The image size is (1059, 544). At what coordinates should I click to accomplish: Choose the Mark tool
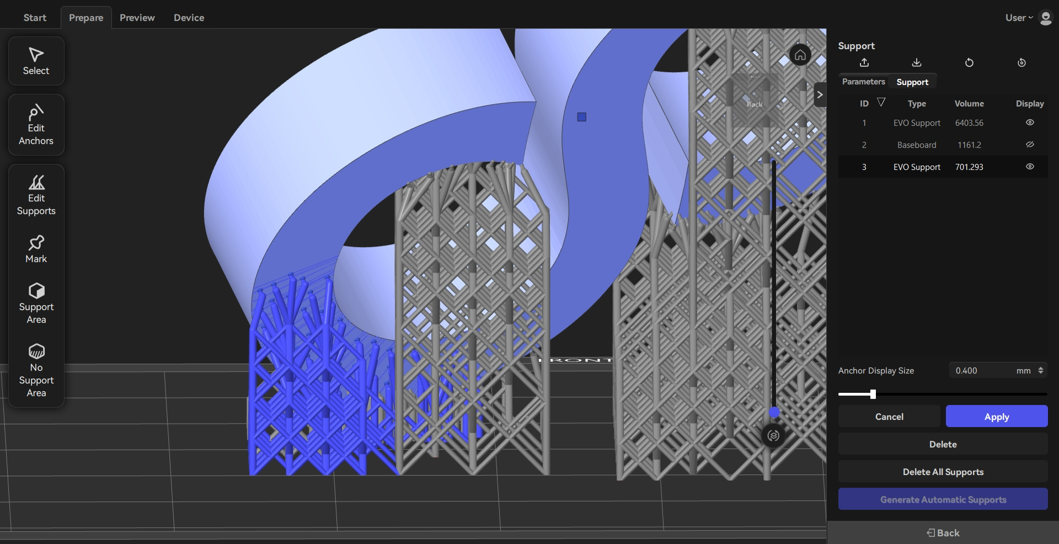36,249
